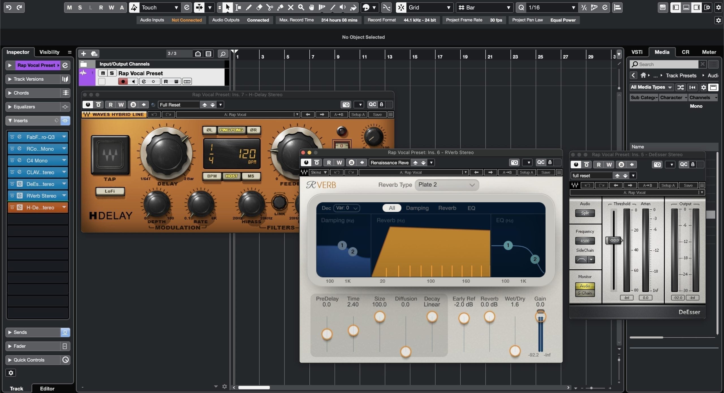
Task: Select the Object Selection arrow tool
Action: [x=228, y=8]
